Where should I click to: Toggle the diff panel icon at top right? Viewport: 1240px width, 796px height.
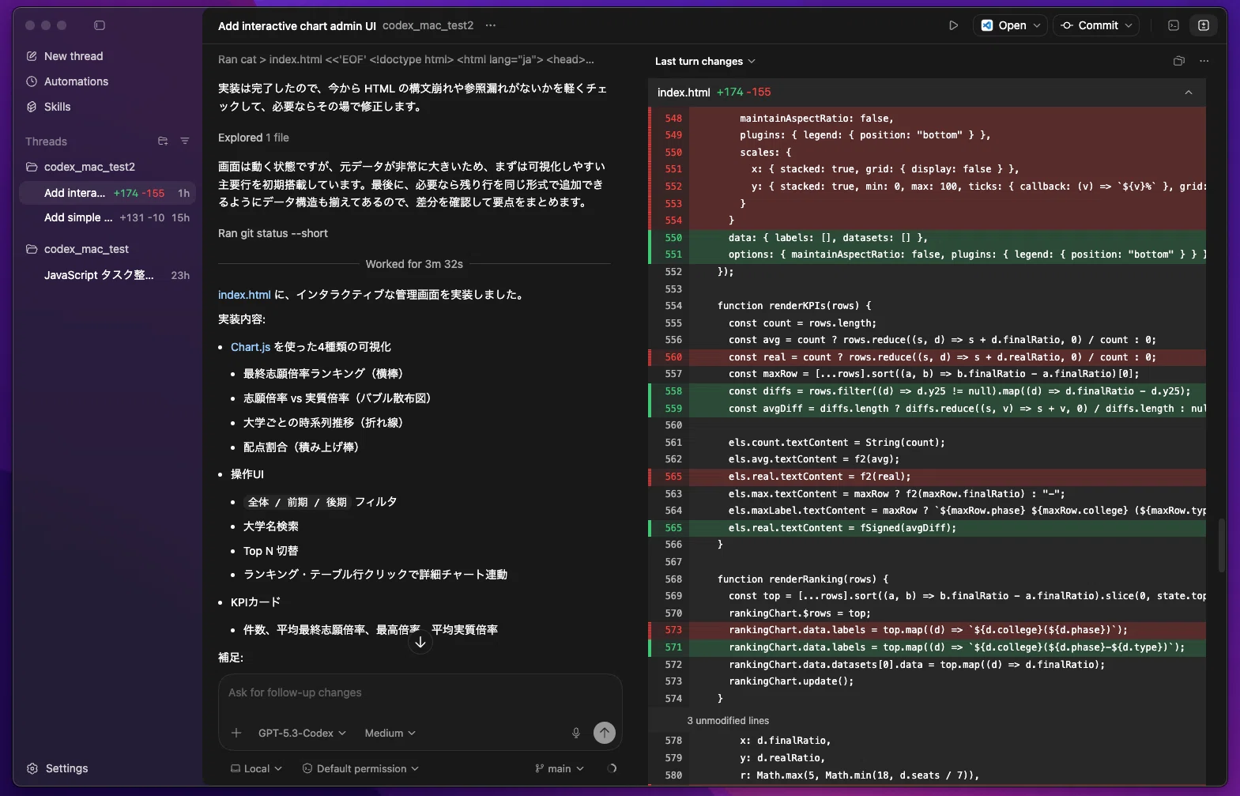tap(1204, 25)
